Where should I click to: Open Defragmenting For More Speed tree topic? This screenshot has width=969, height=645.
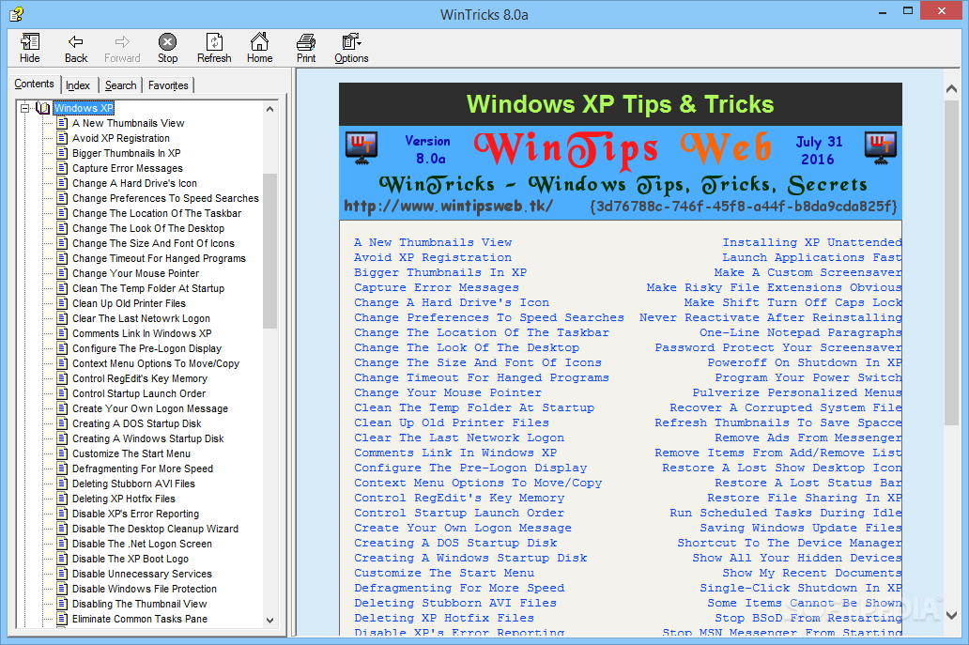pos(142,468)
